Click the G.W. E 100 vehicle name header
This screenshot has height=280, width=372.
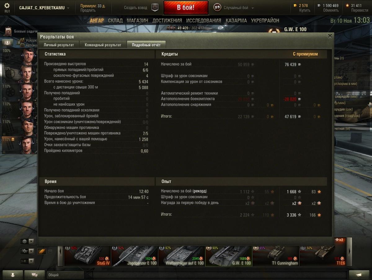point(295,29)
